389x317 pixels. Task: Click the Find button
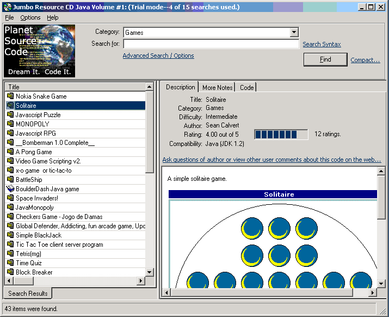[325, 59]
